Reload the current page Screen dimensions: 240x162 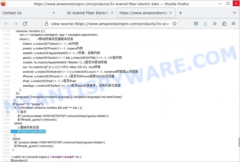coord(25,24)
